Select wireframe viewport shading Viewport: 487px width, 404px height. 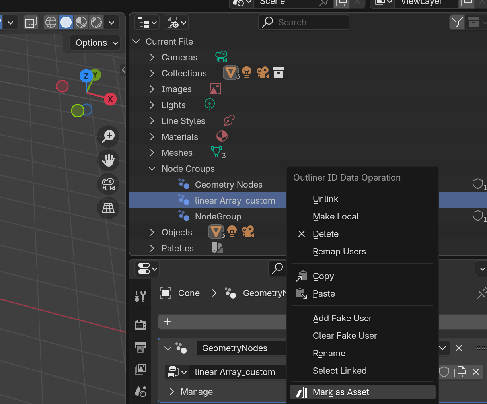click(x=51, y=22)
